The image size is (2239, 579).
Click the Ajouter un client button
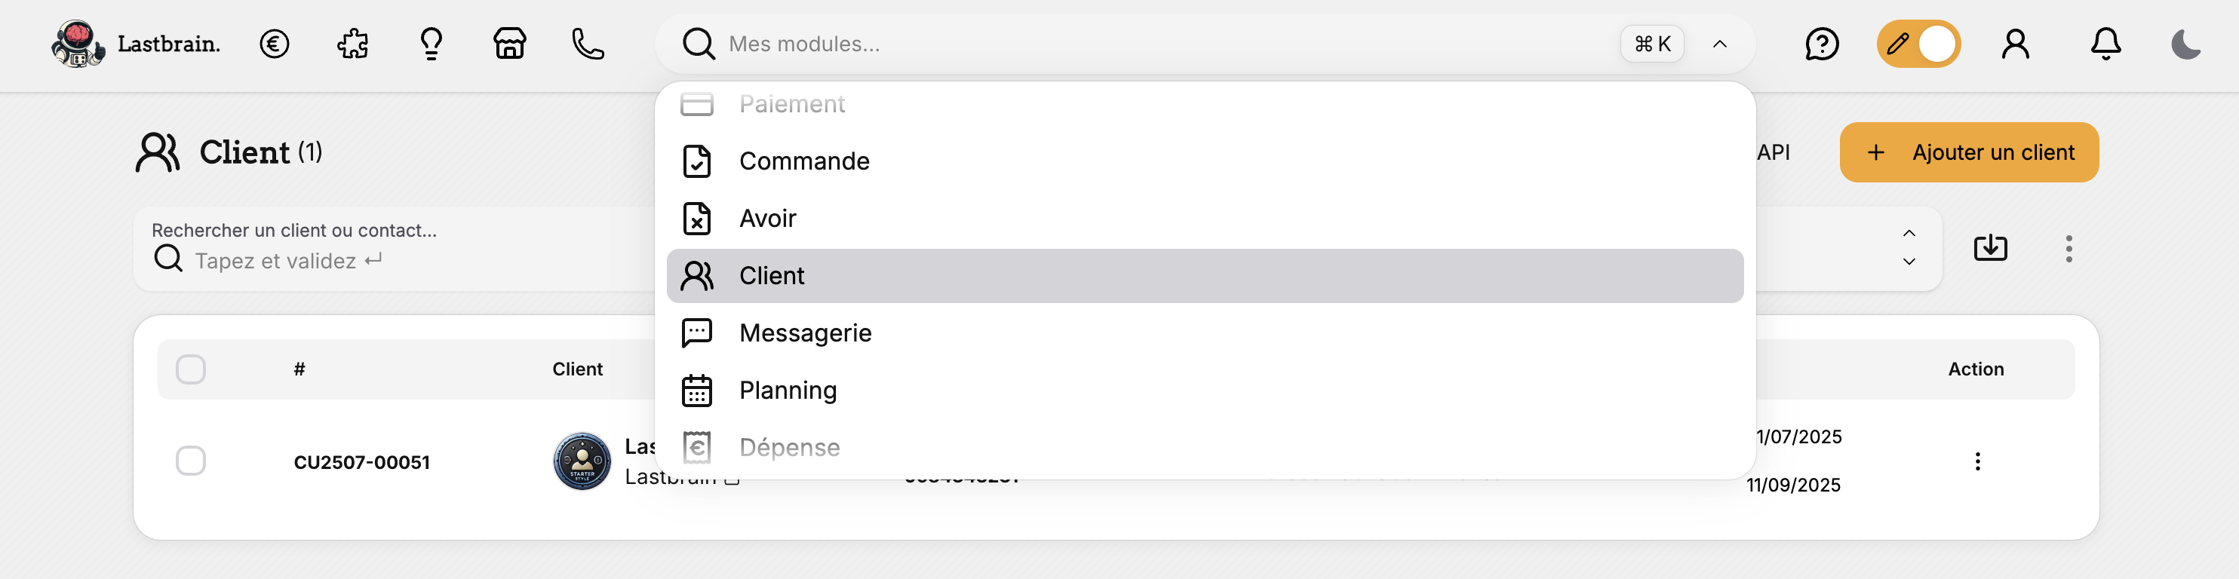1969,152
